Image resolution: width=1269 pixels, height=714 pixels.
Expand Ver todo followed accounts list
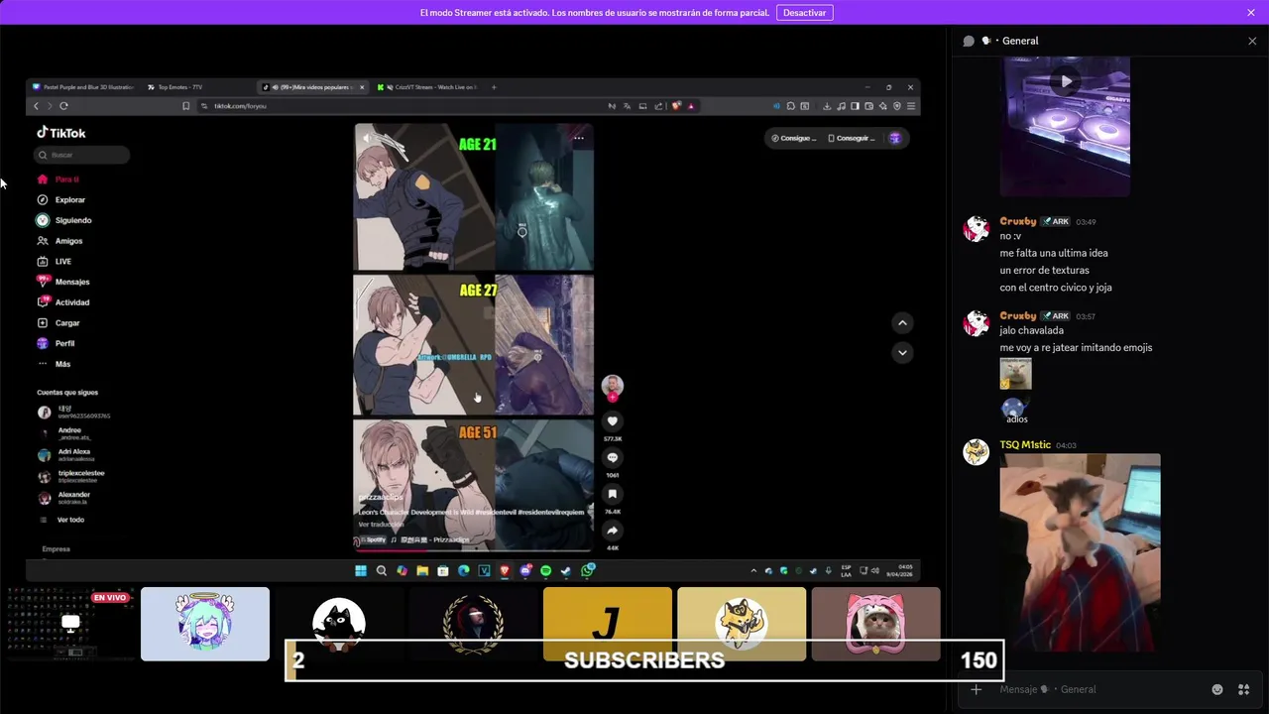coord(62,520)
